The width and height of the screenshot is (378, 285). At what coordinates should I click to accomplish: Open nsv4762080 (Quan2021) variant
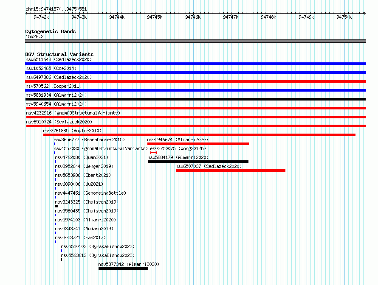click(82, 157)
